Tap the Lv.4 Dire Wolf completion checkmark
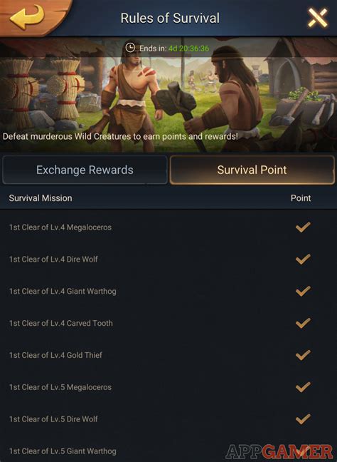 303,260
